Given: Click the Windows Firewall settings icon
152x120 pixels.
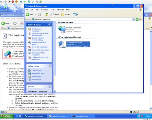Looking at the screenshot, I should pyautogui.click(x=30, y=38).
